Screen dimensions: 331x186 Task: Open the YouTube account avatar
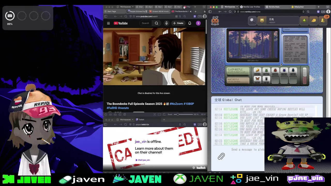(x=198, y=23)
